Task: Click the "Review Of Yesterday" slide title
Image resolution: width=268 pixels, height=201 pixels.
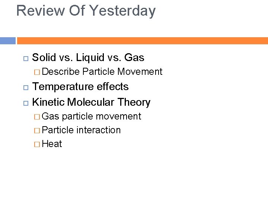Action: point(86,11)
